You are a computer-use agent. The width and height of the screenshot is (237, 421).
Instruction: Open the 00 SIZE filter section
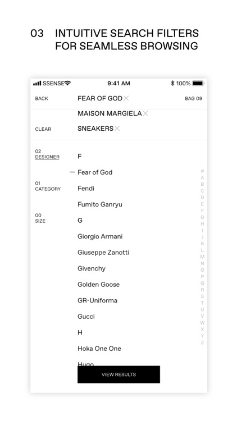[x=40, y=218]
